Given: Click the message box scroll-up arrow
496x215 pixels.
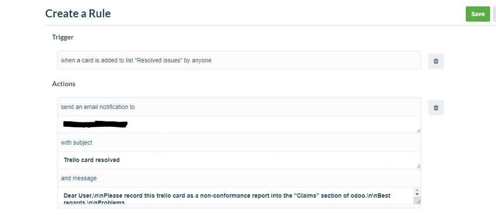Looking at the screenshot, I should (417, 190).
